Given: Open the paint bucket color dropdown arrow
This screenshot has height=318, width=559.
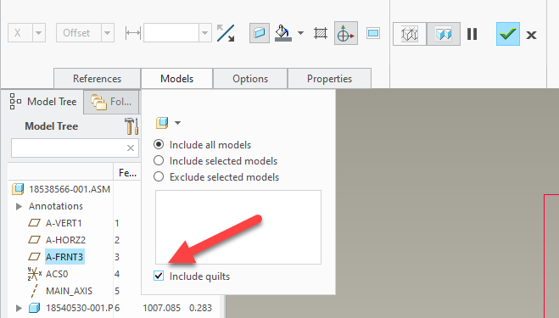Looking at the screenshot, I should pos(300,33).
